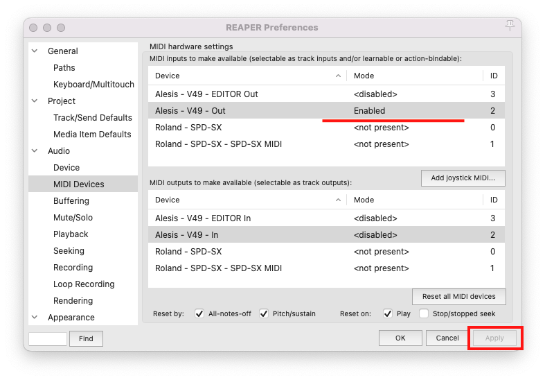Click the Cancel button
This screenshot has width=545, height=380.
(x=447, y=338)
